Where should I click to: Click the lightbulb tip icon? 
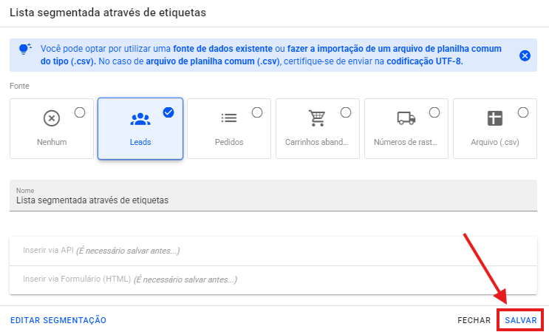click(x=26, y=49)
